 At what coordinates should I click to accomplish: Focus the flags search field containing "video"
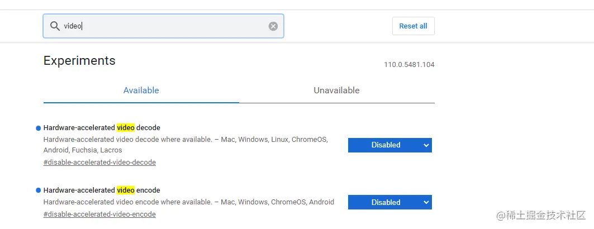[168, 26]
